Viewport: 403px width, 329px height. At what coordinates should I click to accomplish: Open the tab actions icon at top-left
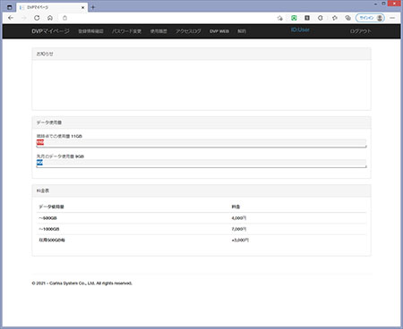pos(10,7)
